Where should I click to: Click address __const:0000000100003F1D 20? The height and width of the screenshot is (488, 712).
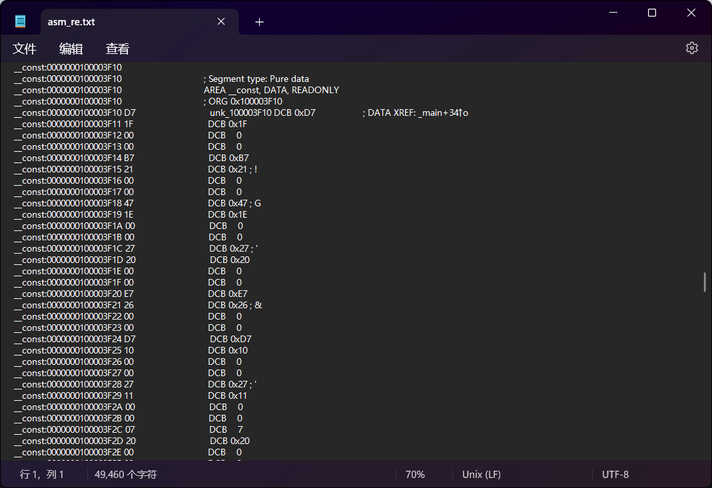[75, 260]
